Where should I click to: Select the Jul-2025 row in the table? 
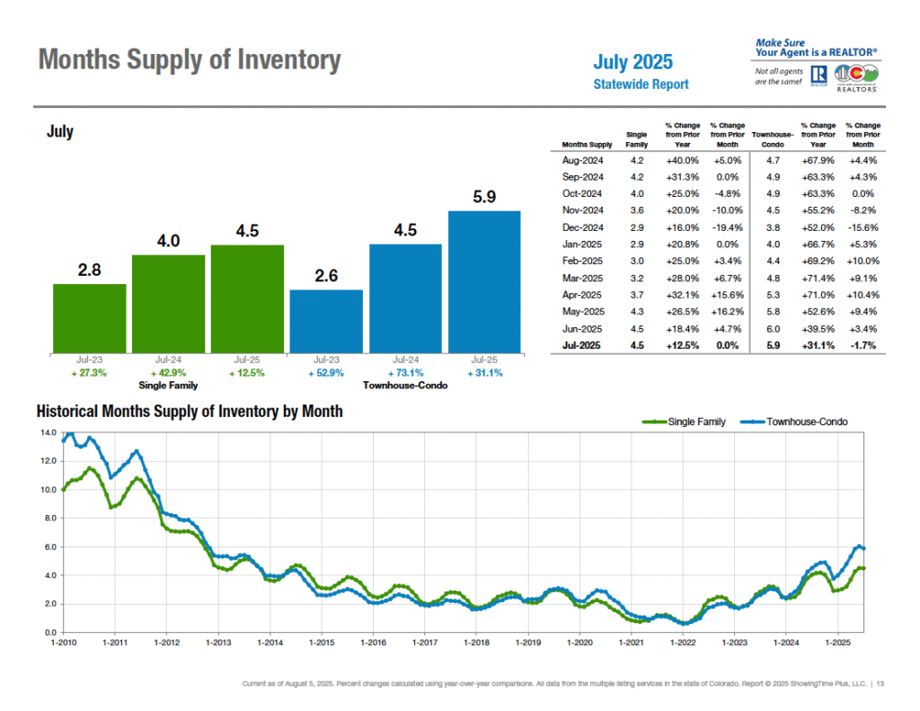(x=717, y=345)
